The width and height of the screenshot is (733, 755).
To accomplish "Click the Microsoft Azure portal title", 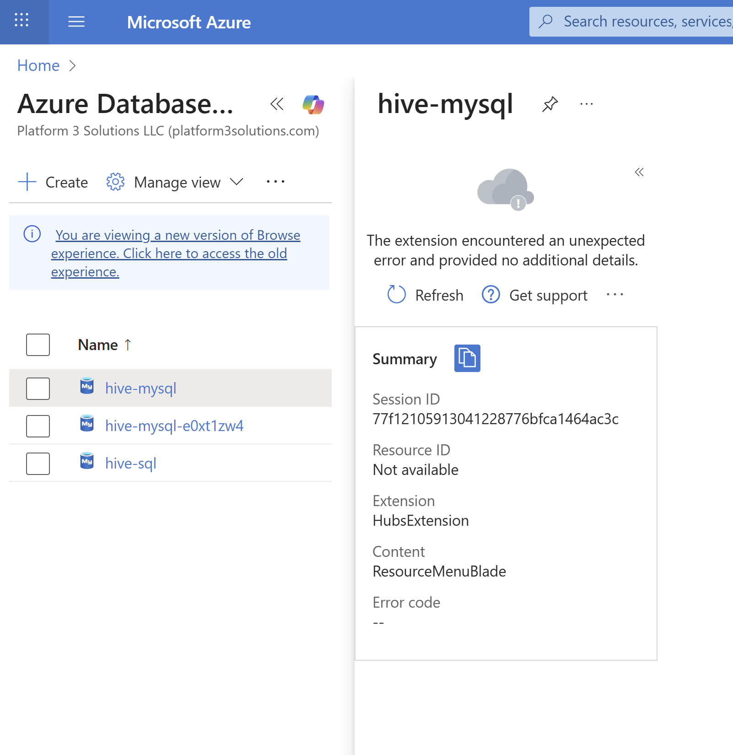I will click(x=189, y=22).
